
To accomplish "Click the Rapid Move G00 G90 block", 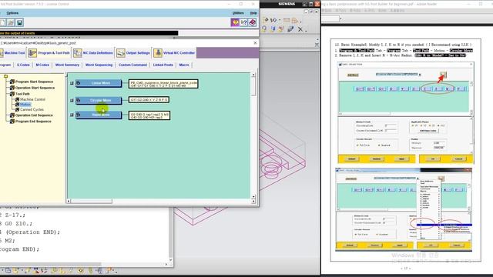I will [x=149, y=115].
